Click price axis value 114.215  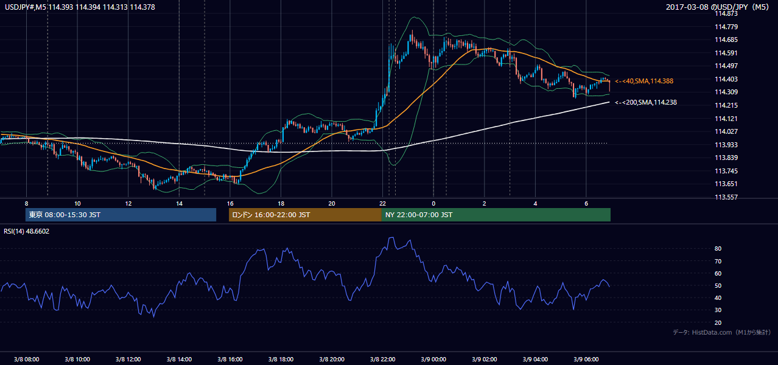tap(726, 105)
